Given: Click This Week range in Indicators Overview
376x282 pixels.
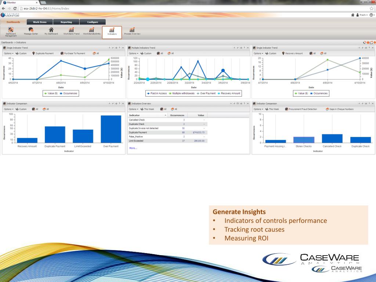Looking at the screenshot, I should 147,109.
